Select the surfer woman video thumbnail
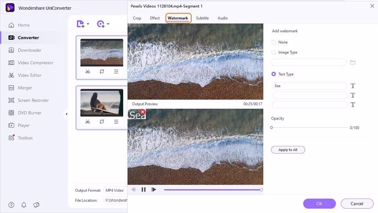 102,103
